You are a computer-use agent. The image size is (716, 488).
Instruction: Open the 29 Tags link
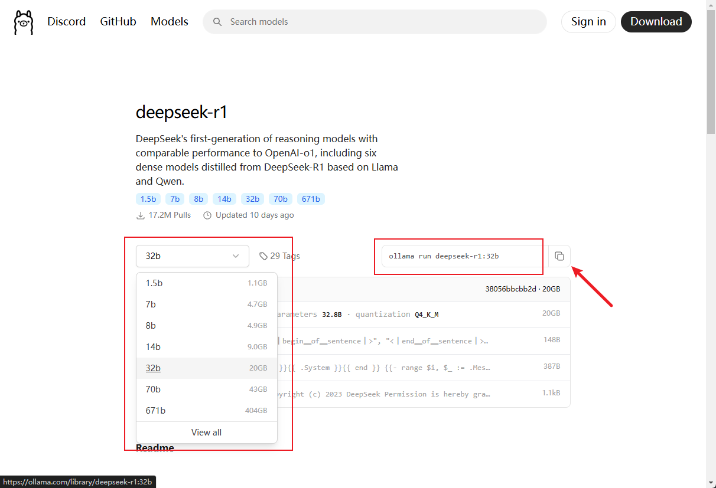coord(279,256)
